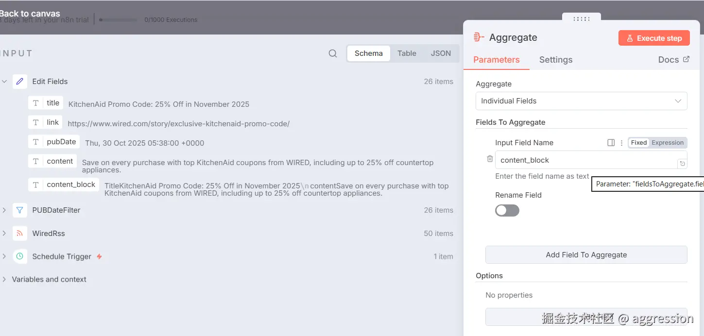Click the Edit Fields pencil icon
This screenshot has width=704, height=336.
[19, 82]
